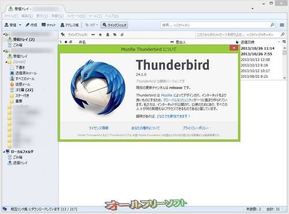
Task: Open the column picker icon at header right
Action: pos(284,42)
